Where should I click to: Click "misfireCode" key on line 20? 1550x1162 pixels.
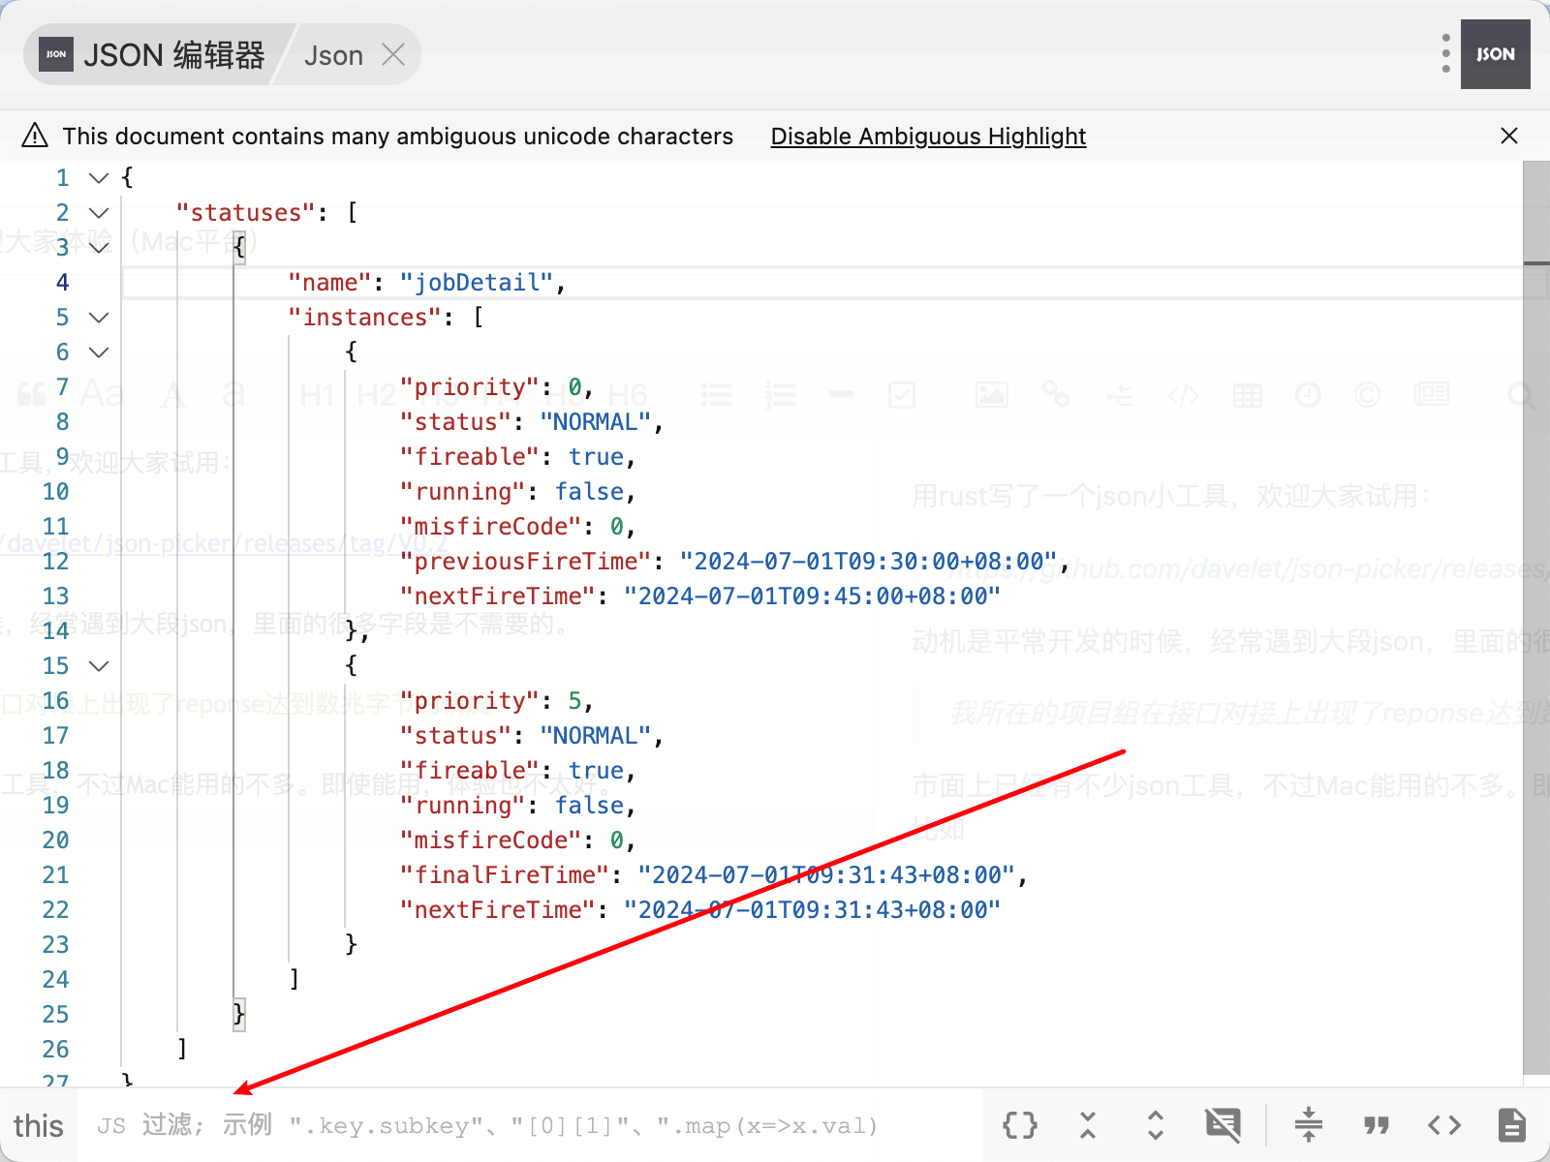point(491,841)
